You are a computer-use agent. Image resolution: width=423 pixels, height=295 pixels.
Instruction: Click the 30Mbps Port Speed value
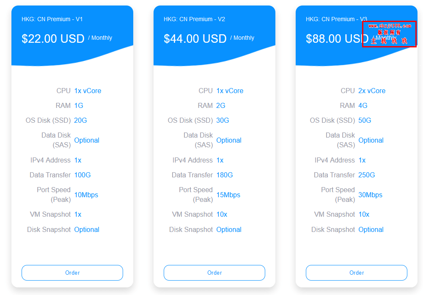[370, 195]
